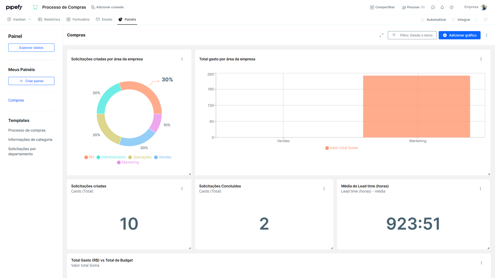Image resolution: width=495 pixels, height=278 pixels.
Task: Toggle RH series in donut legend
Action: click(89, 157)
